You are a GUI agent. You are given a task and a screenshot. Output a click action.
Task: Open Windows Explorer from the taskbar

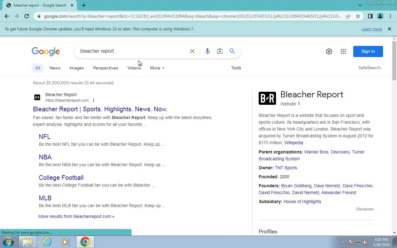point(28,242)
